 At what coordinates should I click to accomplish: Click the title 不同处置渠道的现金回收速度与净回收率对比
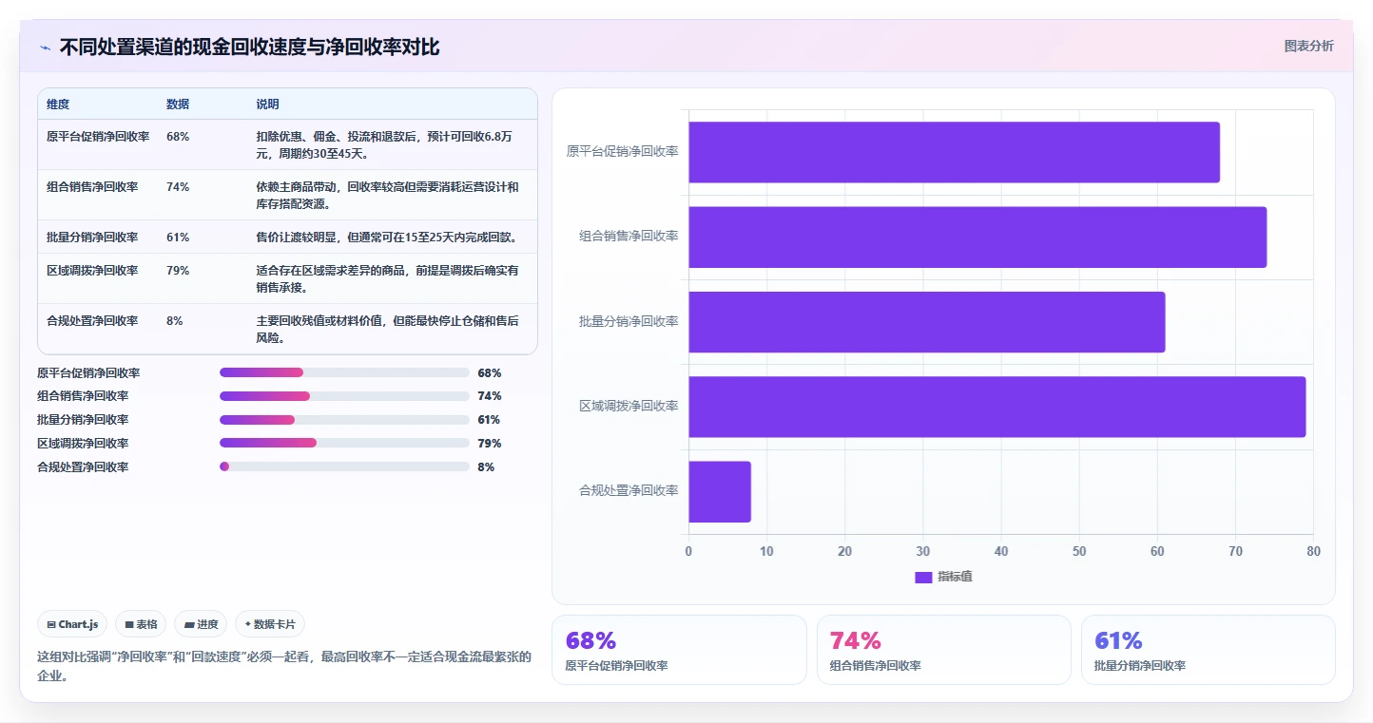(x=249, y=48)
